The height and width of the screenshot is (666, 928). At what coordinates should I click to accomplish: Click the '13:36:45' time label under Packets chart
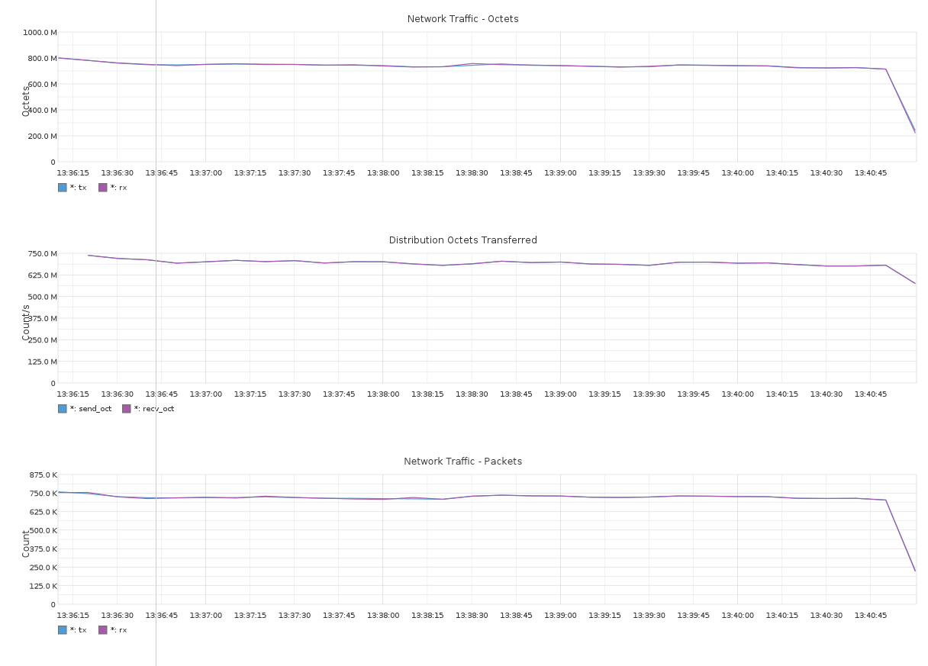(x=162, y=616)
